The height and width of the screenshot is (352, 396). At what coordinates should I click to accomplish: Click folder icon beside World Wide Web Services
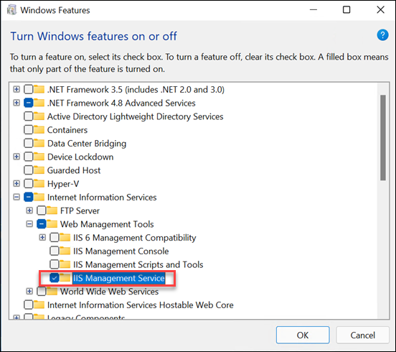point(52,292)
